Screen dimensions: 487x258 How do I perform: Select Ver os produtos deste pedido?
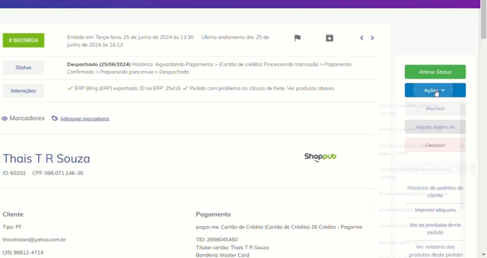click(x=435, y=229)
